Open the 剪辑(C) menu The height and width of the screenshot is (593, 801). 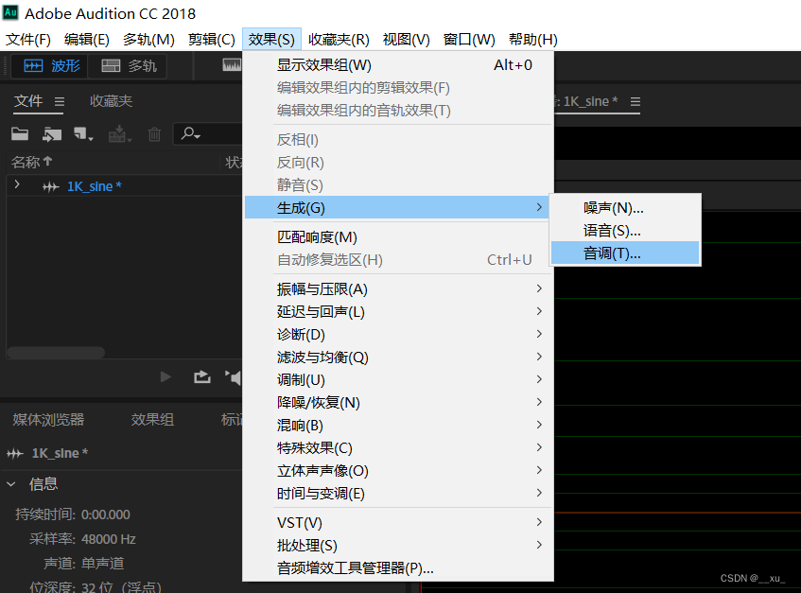click(212, 40)
